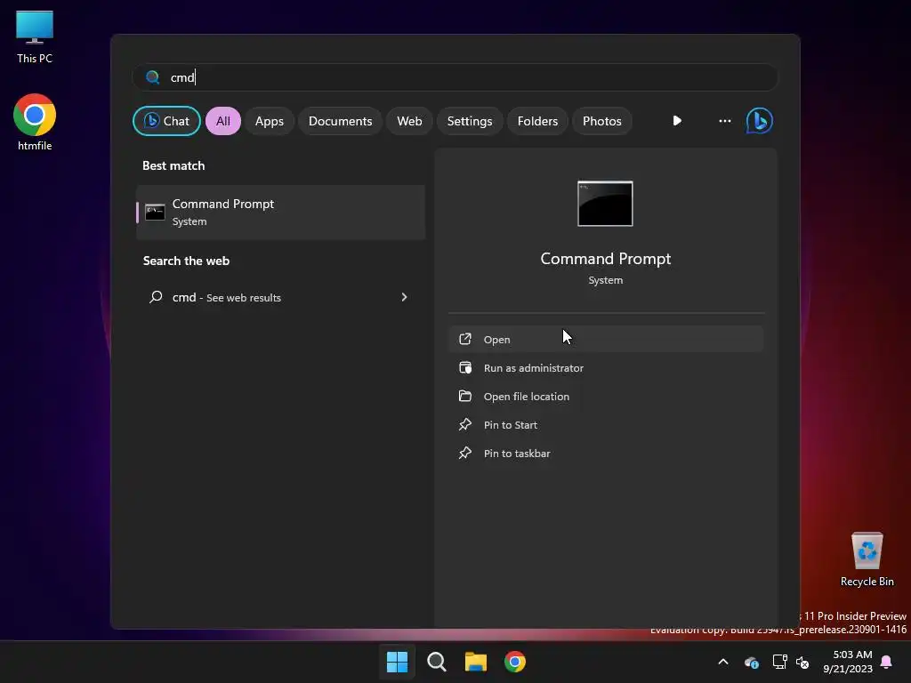The image size is (911, 683).
Task: Click the Search the web heading
Action: [186, 261]
